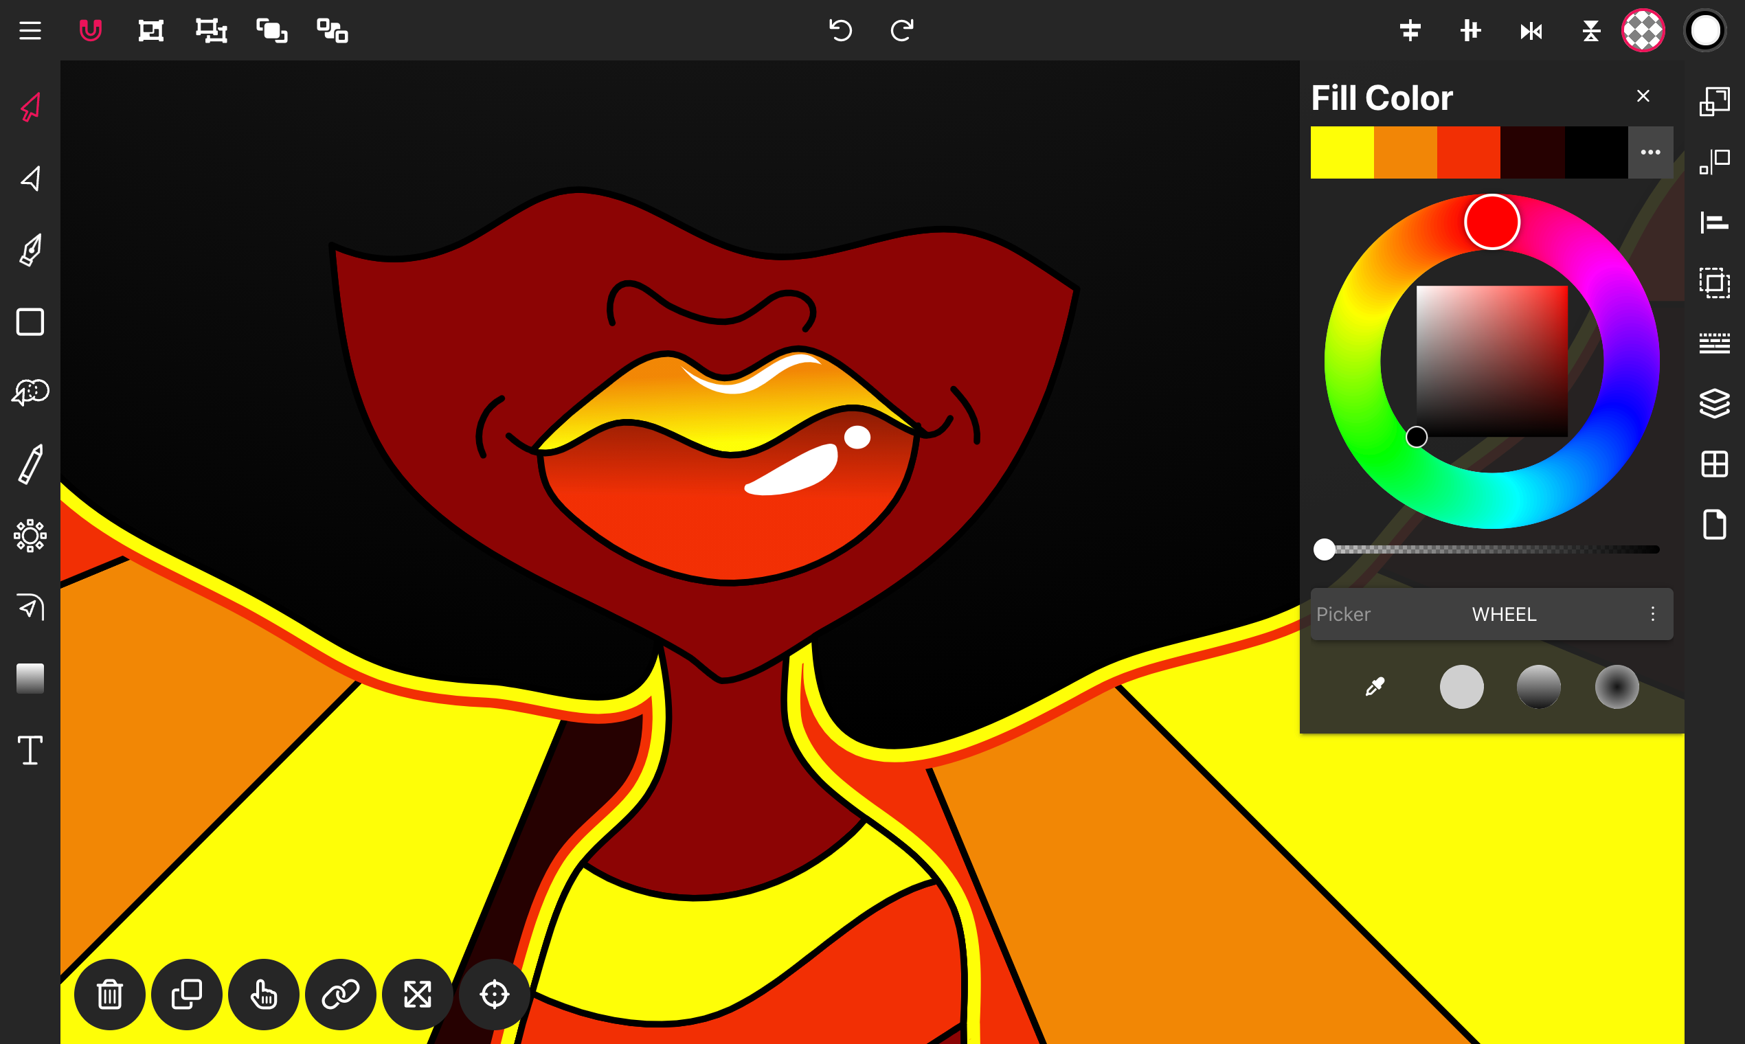The height and width of the screenshot is (1044, 1745).
Task: Open the overflow menu next to WHEEL
Action: tap(1653, 614)
